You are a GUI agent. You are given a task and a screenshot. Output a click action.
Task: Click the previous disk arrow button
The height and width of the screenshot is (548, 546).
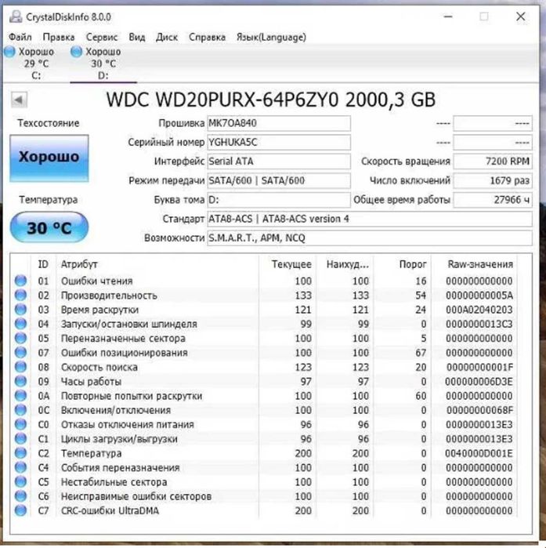coord(19,100)
